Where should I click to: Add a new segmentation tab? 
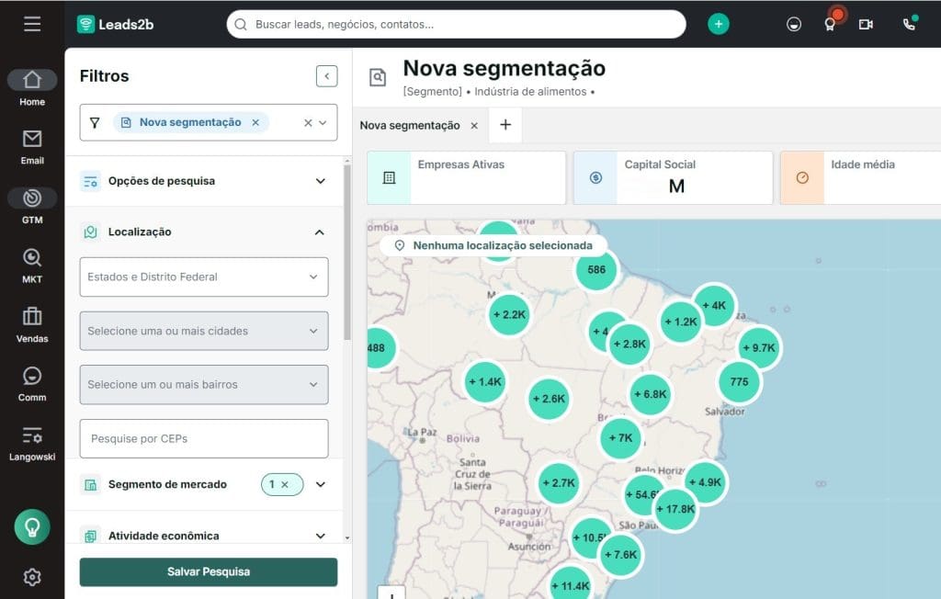click(x=505, y=125)
